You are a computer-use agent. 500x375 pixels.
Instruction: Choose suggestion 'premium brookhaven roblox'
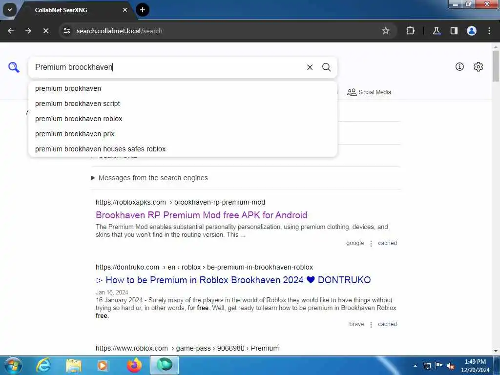183,119
